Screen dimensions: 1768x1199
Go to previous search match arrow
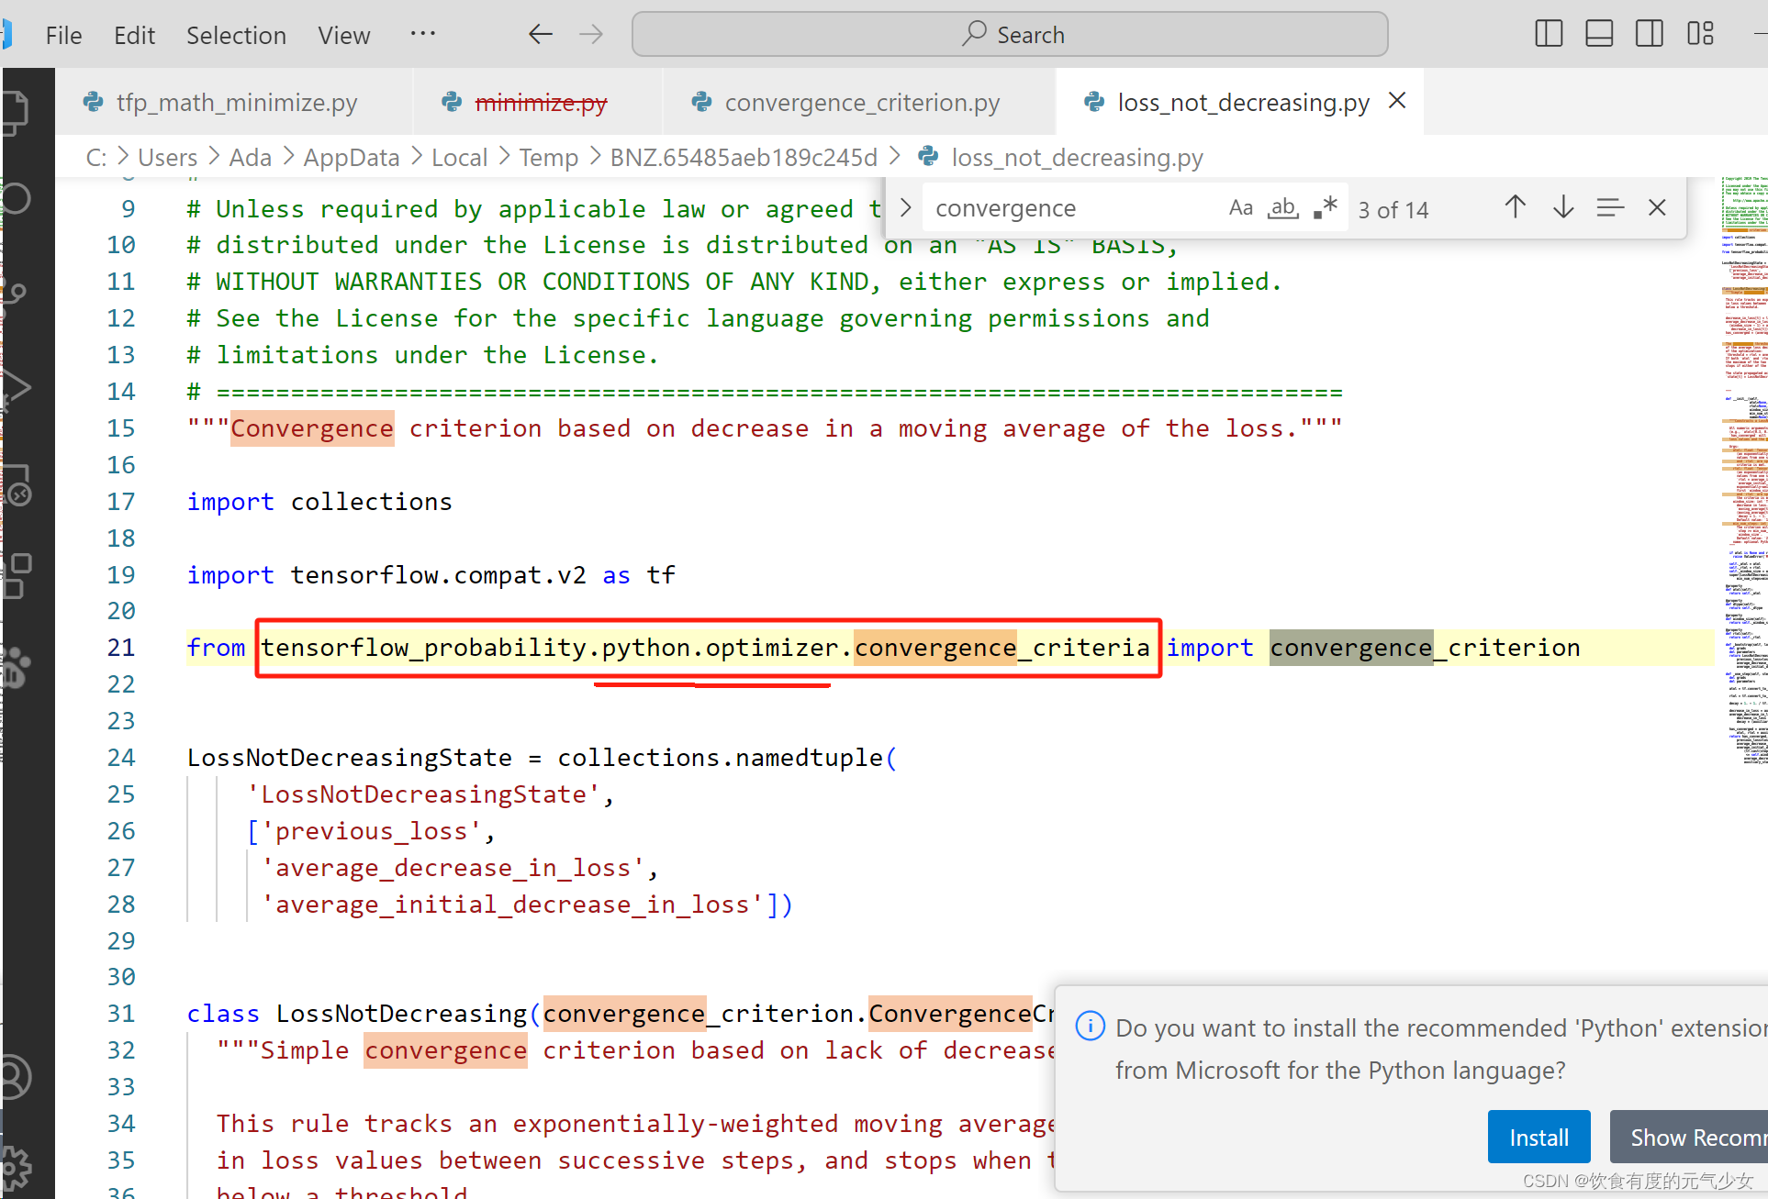point(1516,208)
